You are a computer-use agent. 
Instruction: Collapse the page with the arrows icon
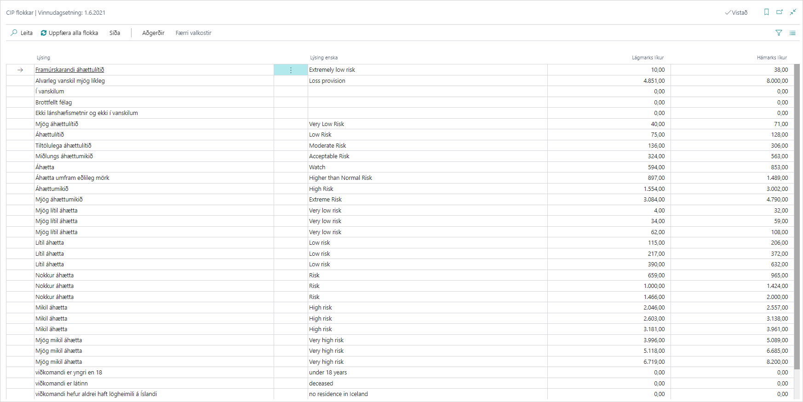[793, 12]
